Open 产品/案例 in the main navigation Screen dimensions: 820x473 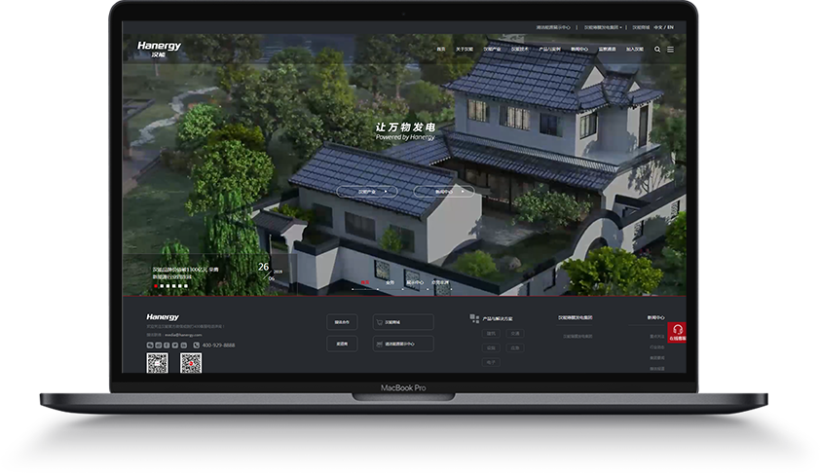[549, 49]
